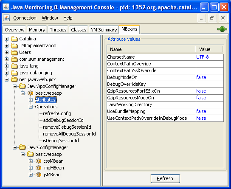Click the DebugModeOn false value cell
Image resolution: width=231 pixels, height=189 pixels.
[x=210, y=77]
